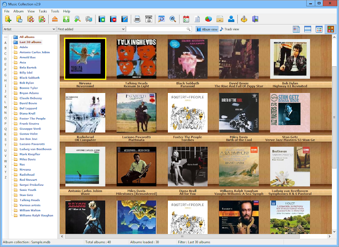Screen dimensions: 339x247
Task: Click the scroll-right arrow below the shelf
Action: pos(330,236)
